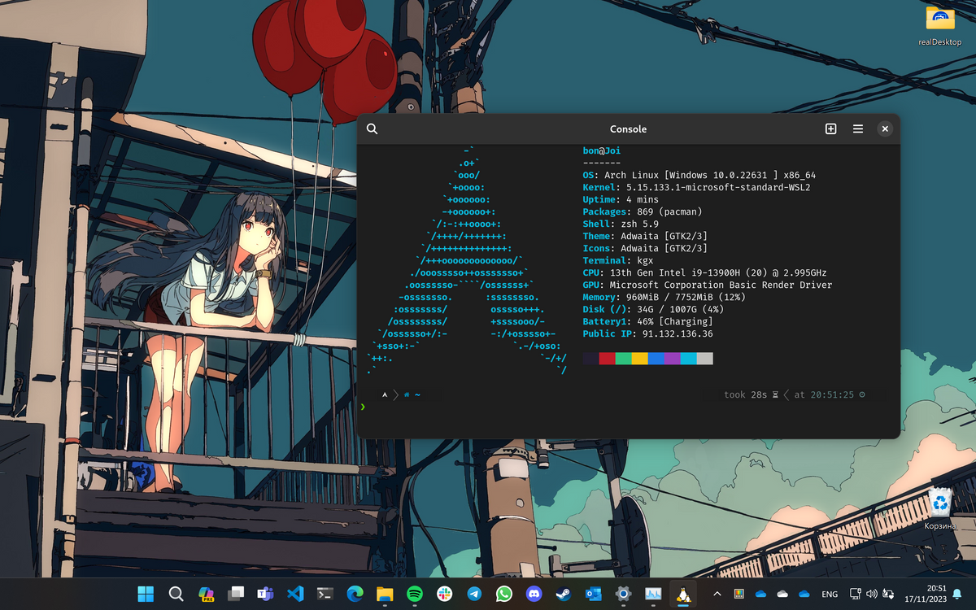Switch keyboard layout via the ENG indicator
This screenshot has width=976, height=610.
point(829,595)
